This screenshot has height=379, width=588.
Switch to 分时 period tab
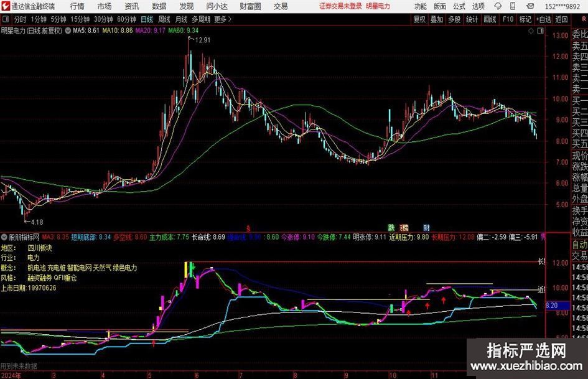tap(20, 19)
